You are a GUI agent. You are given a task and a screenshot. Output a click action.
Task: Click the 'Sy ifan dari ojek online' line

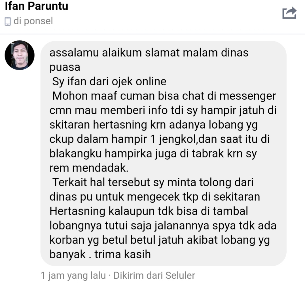tap(109, 81)
